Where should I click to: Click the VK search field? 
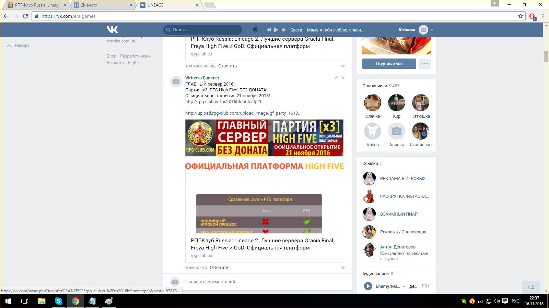[x=203, y=30]
